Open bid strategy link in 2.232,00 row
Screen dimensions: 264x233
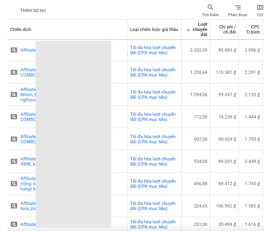coord(153,50)
